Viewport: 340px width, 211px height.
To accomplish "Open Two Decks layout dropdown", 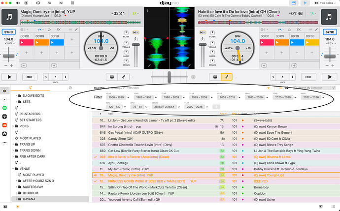I will click(325, 3).
